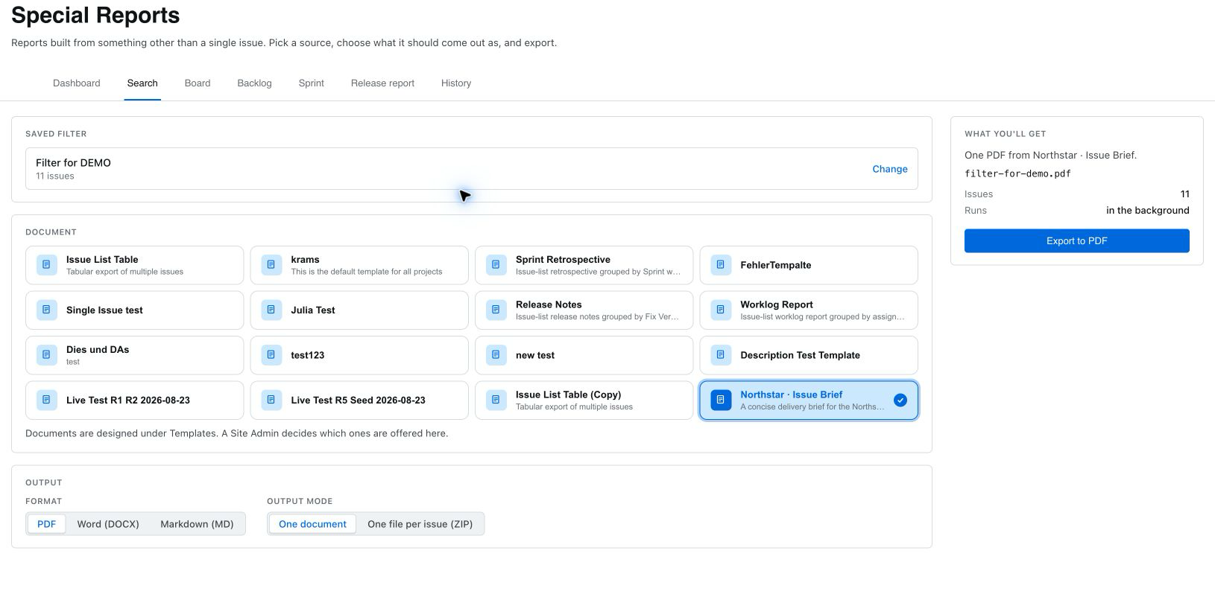
Task: Select the Issue List Table document
Action: [x=134, y=265]
